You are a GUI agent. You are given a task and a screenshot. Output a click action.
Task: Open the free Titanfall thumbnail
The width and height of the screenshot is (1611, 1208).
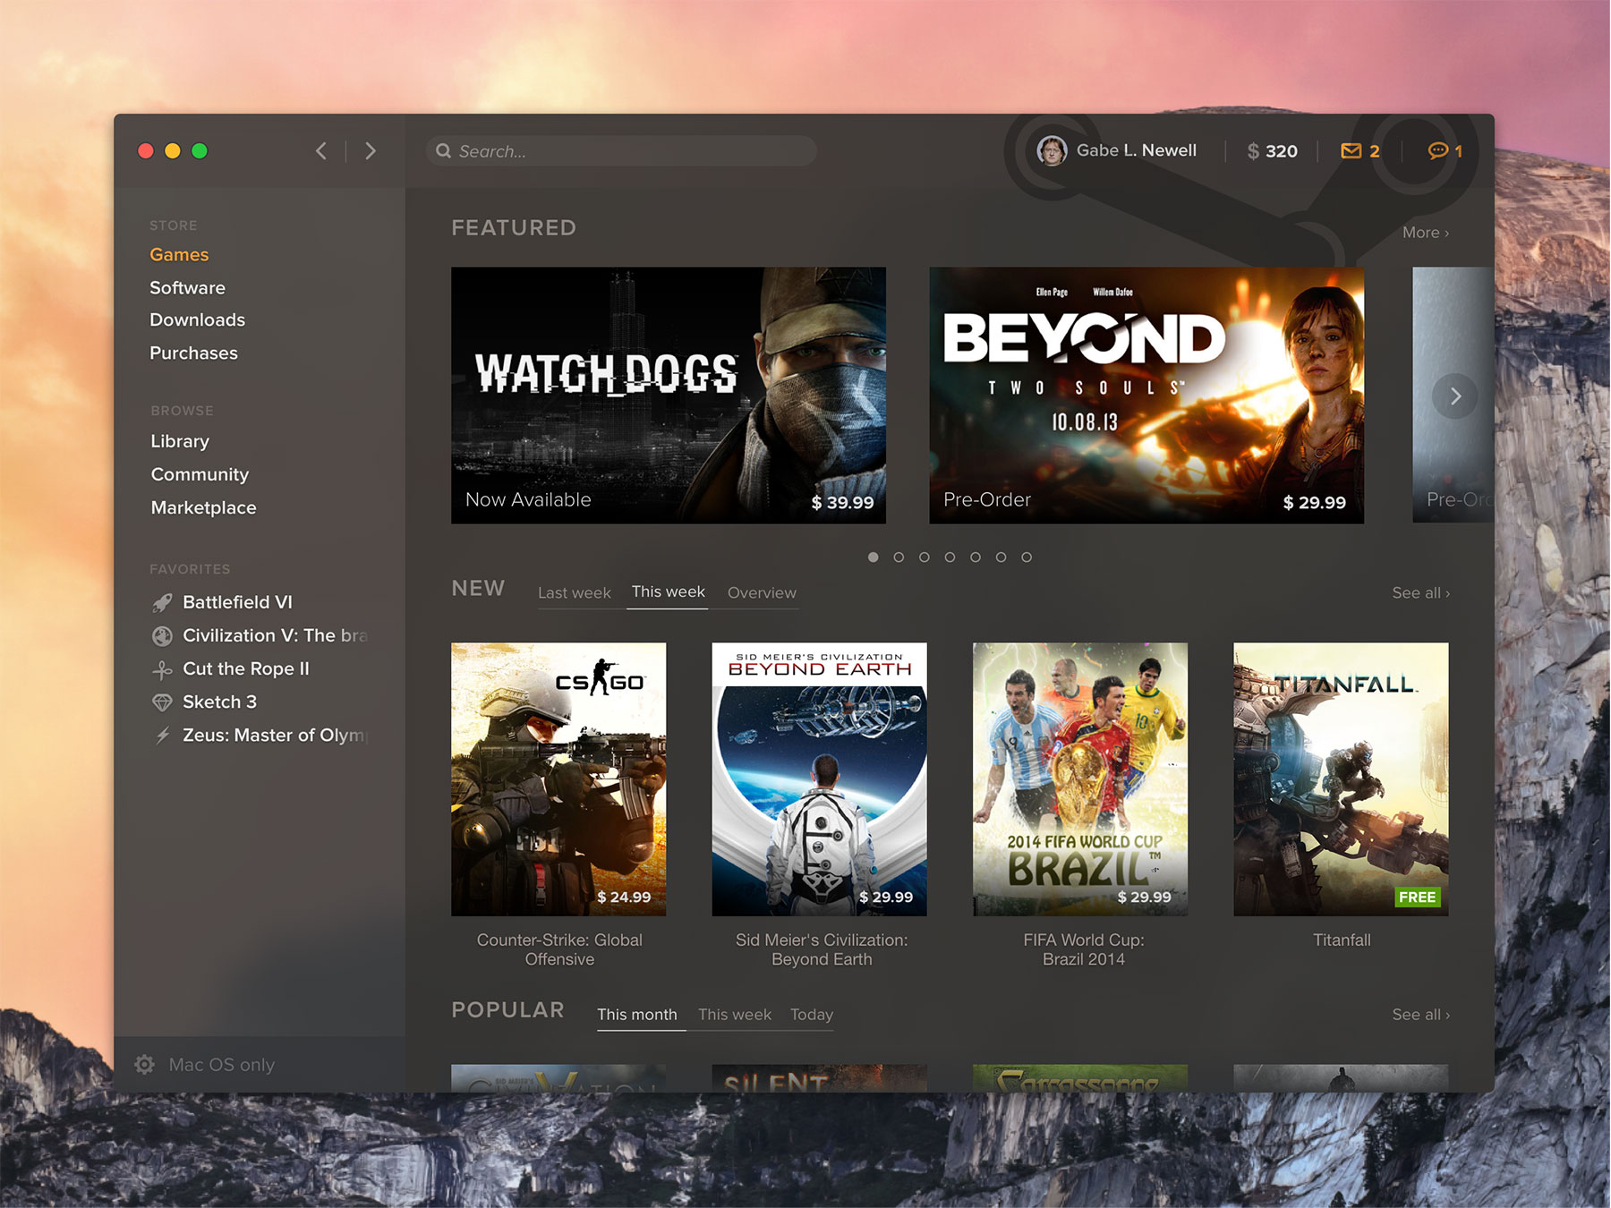click(x=1341, y=779)
